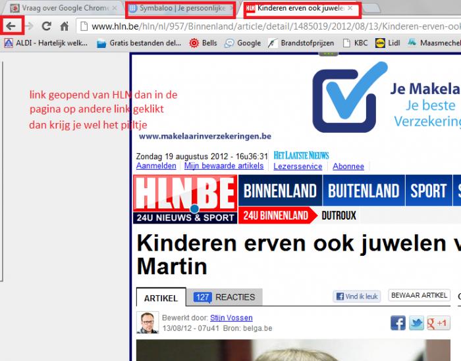461x361 pixels.
Task: Click the Google +1 icon
Action: (439, 323)
